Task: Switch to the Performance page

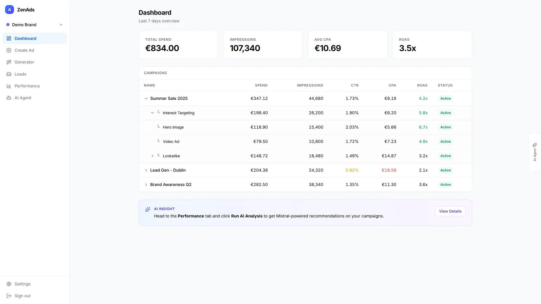Action: pyautogui.click(x=34, y=86)
